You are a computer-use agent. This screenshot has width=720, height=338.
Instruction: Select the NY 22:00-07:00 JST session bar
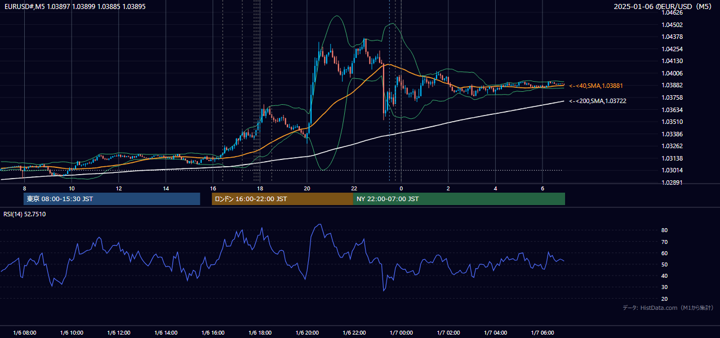pos(459,199)
